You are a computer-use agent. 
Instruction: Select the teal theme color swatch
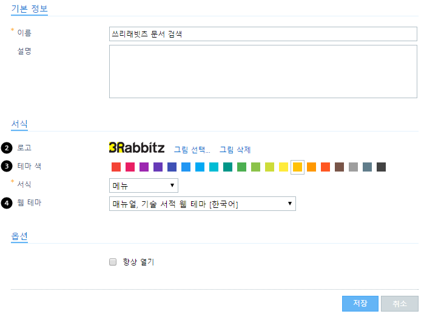click(x=227, y=167)
